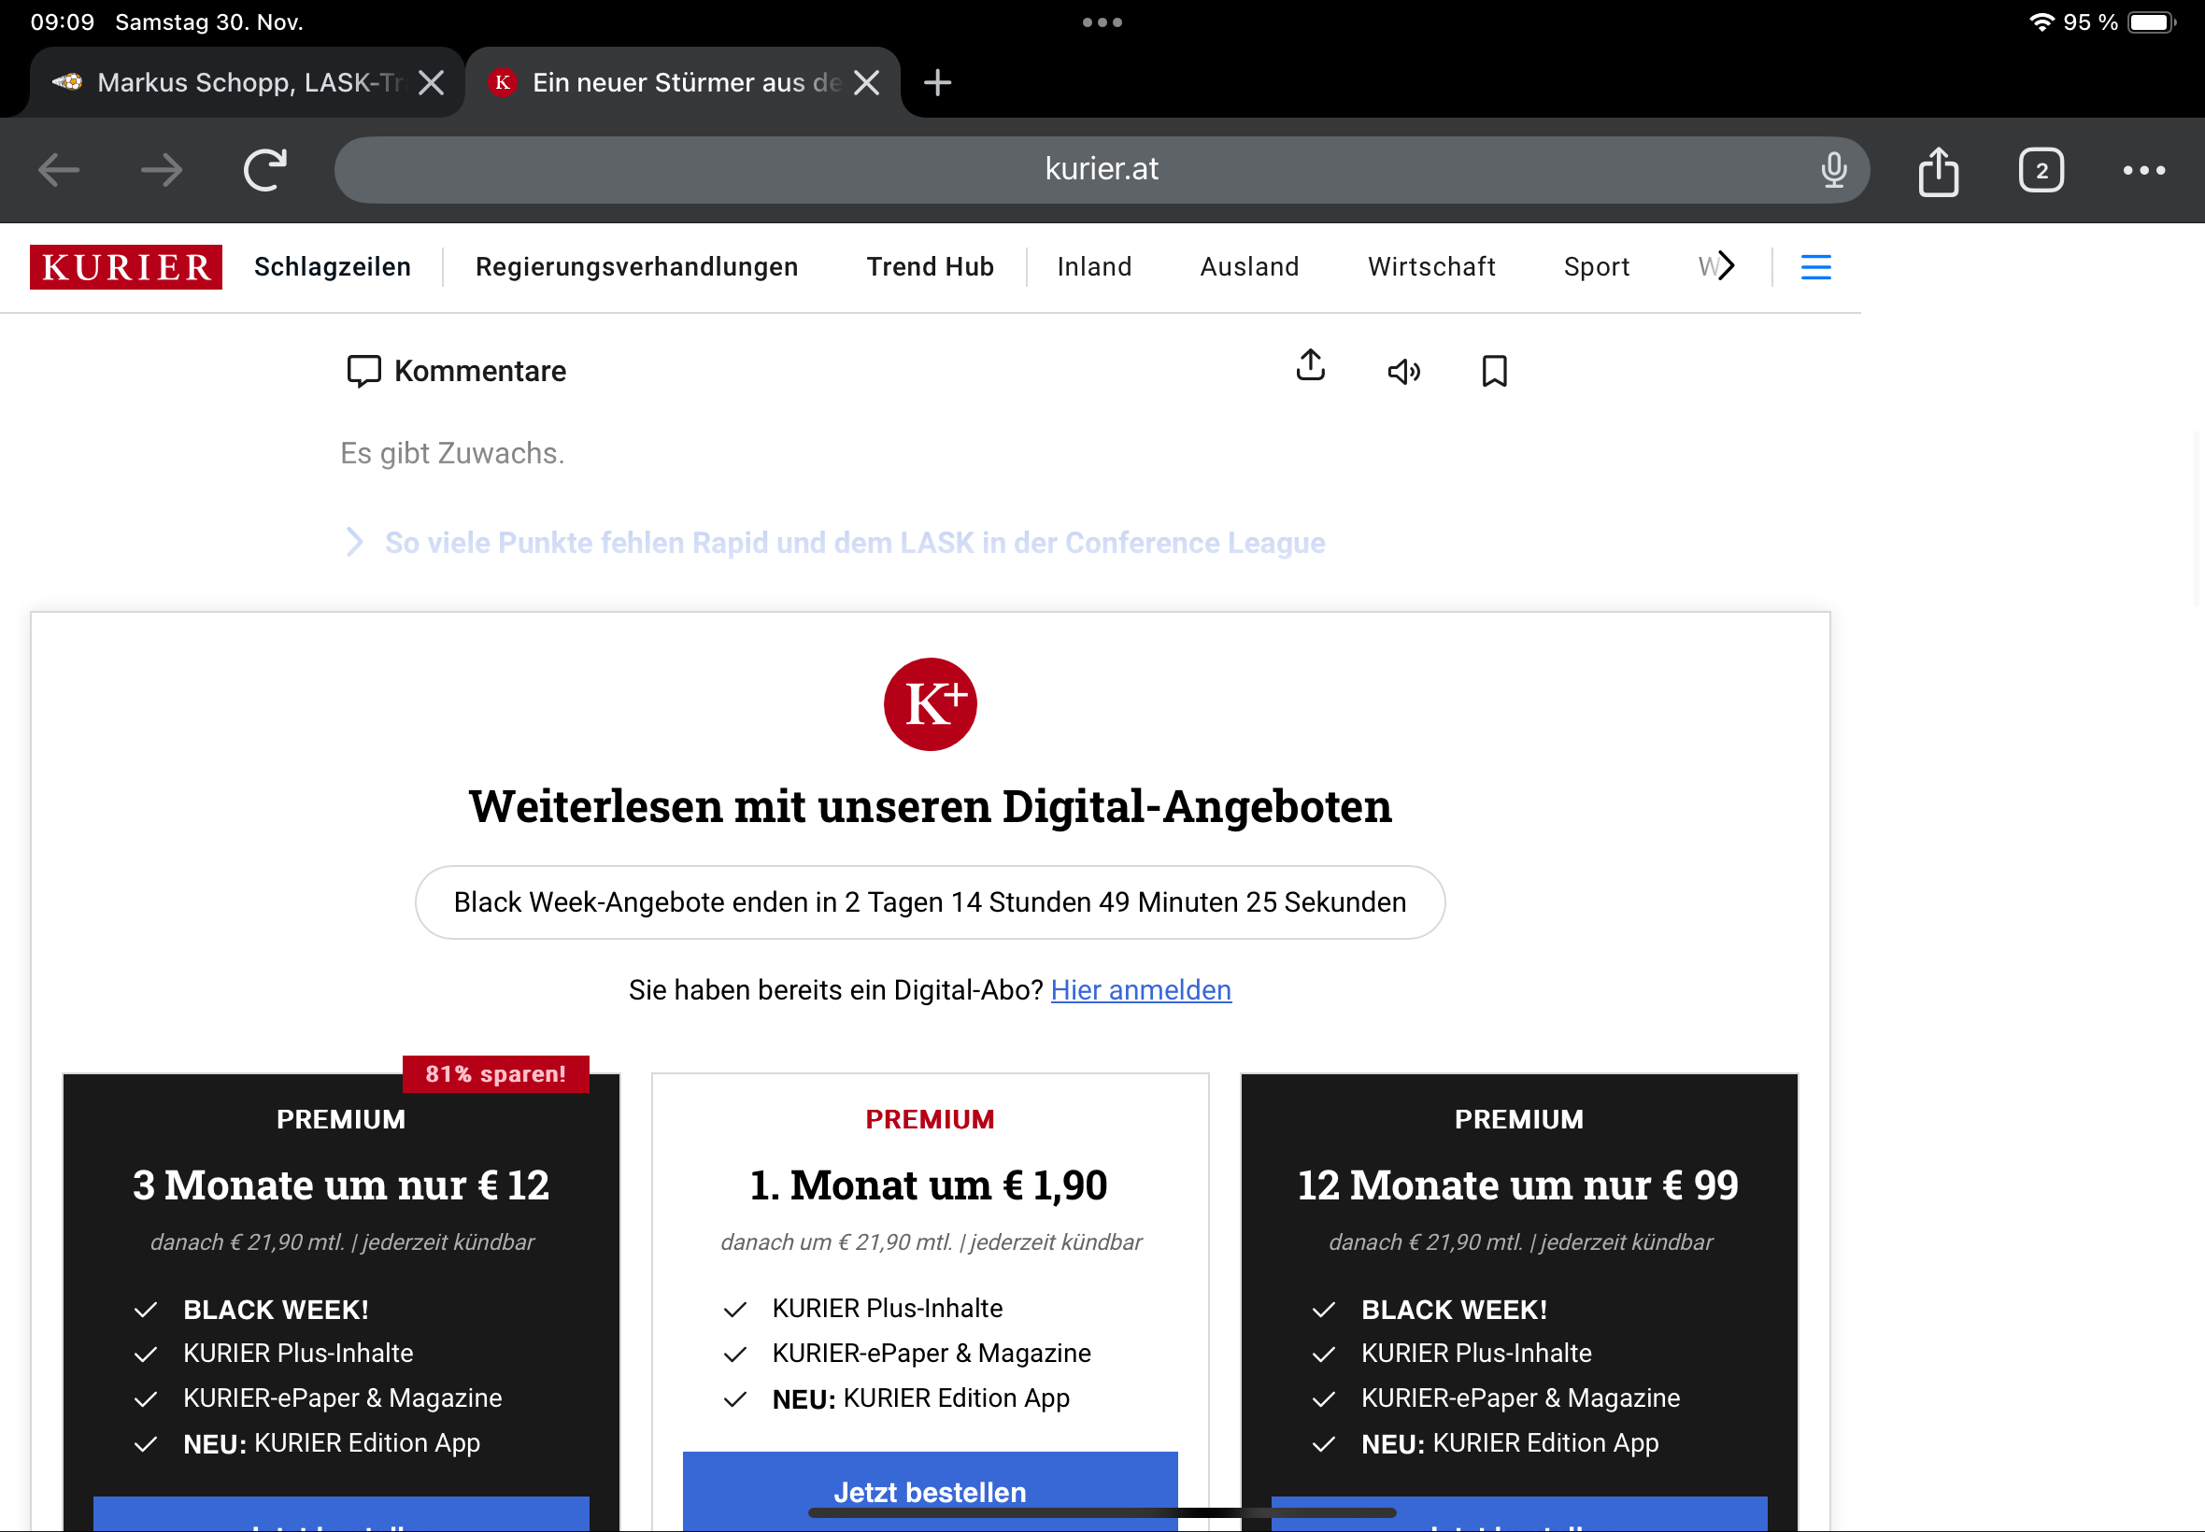Focus the kurier.at address bar
This screenshot has width=2205, height=1532.
click(x=1101, y=170)
